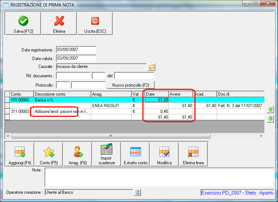Click the Anag. column header
The width and height of the screenshot is (278, 202).
coord(111,94)
